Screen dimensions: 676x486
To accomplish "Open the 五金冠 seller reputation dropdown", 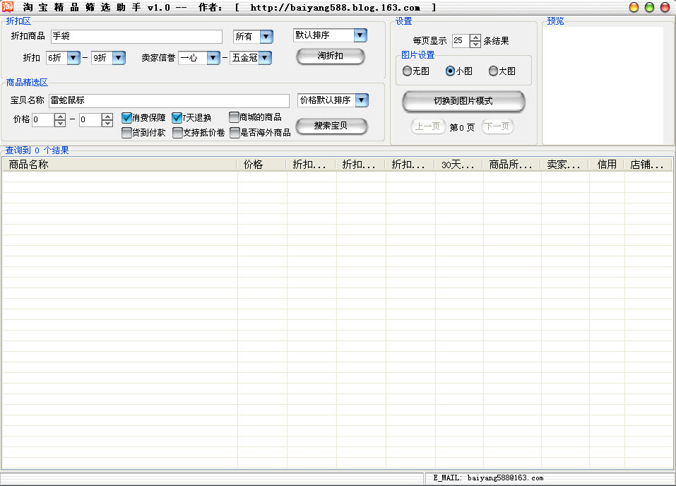I will [265, 58].
